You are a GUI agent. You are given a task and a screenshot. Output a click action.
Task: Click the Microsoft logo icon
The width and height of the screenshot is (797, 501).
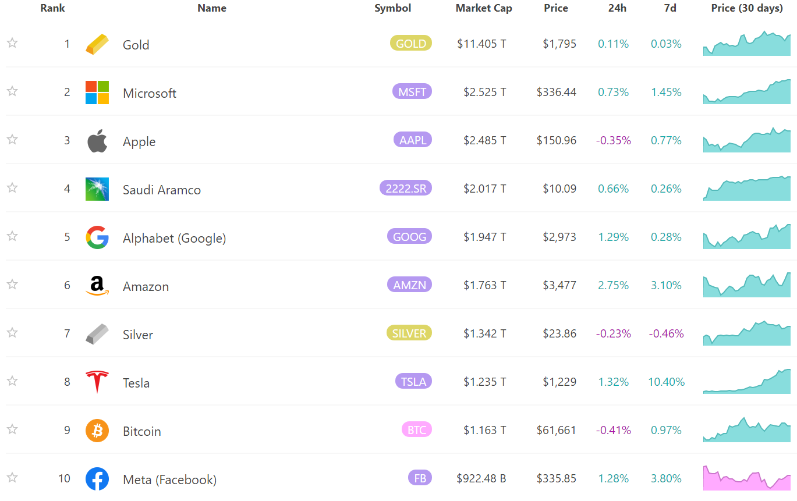coord(97,93)
